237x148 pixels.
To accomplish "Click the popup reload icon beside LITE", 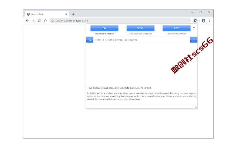I will pos(194,28).
